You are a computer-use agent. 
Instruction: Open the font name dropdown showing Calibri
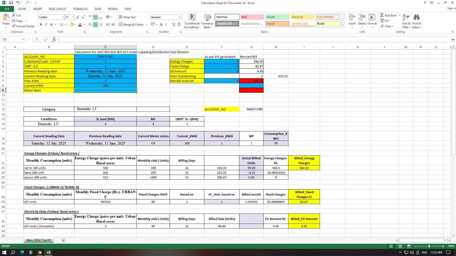coord(63,17)
